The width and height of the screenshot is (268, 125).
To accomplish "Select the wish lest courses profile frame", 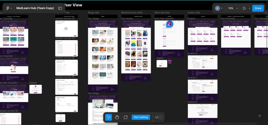I will click(x=169, y=39).
